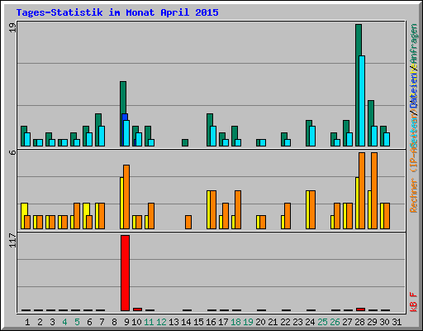This screenshot has width=423, height=331.
Task: Click green day label 25
Action: pyautogui.click(x=322, y=322)
